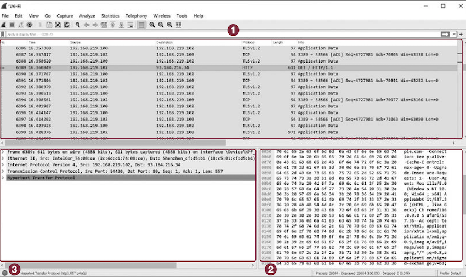Screen dimensions: 466x278
Task: Click Profile: Default in status bar
Action: click(451, 273)
